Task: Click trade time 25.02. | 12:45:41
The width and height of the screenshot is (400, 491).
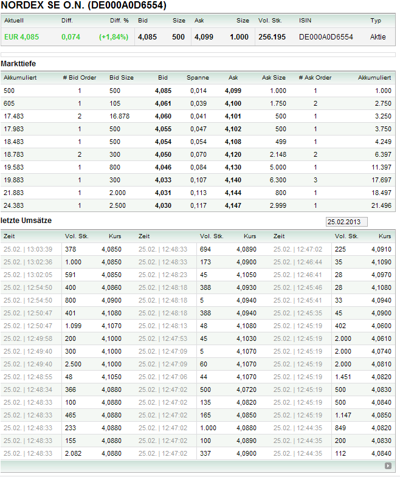Action: [298, 300]
